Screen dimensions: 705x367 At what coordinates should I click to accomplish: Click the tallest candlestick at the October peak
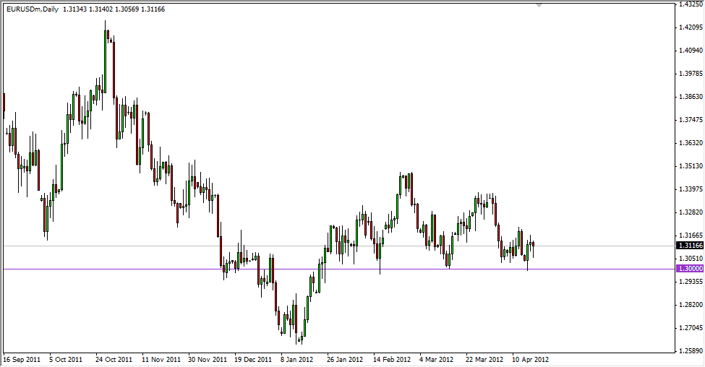point(106,61)
